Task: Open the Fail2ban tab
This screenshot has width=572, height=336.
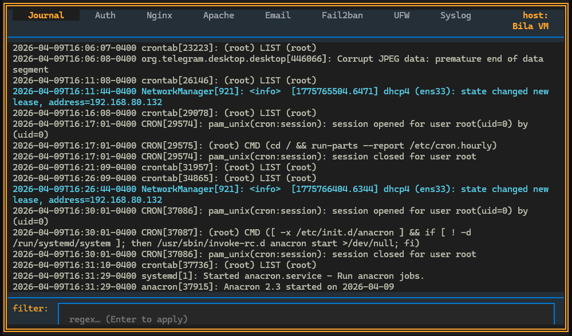Action: tap(342, 15)
